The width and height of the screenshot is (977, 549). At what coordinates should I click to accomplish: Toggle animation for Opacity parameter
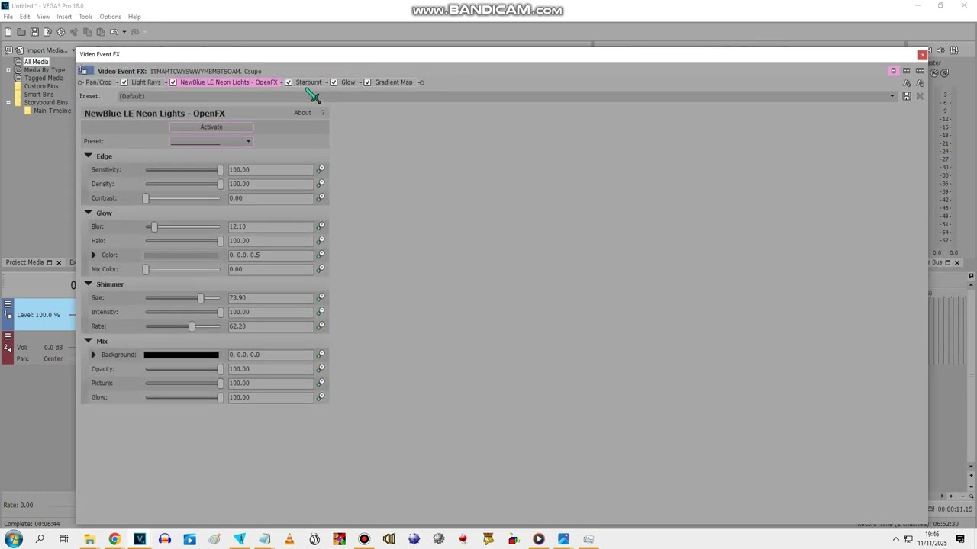(x=321, y=369)
